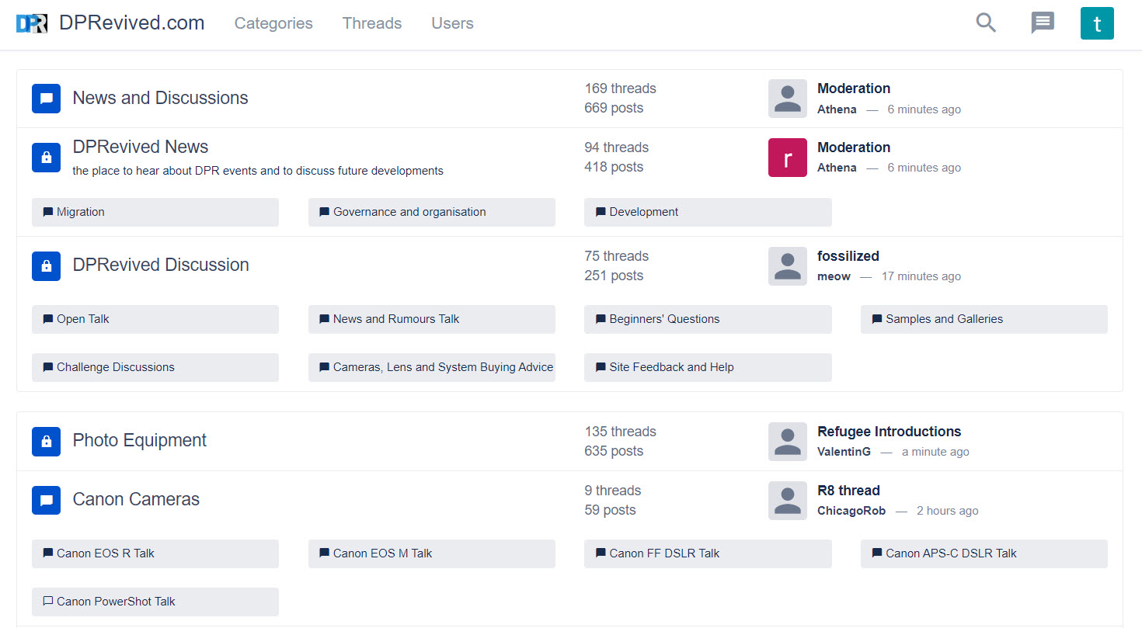This screenshot has height=628, width=1142.
Task: Click the DPR logo icon
Action: [x=32, y=23]
